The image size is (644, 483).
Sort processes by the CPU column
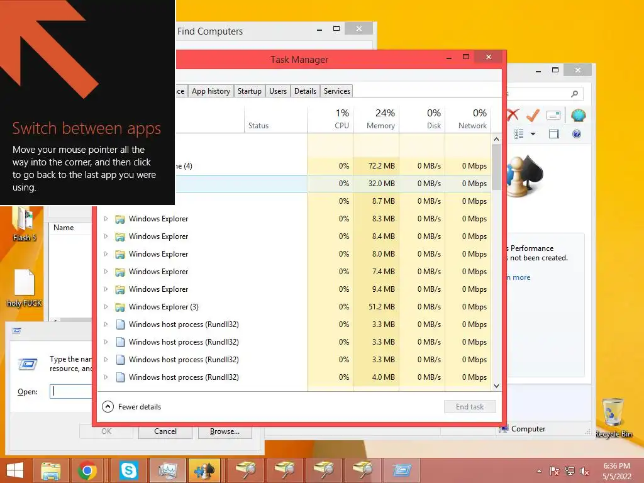330,119
